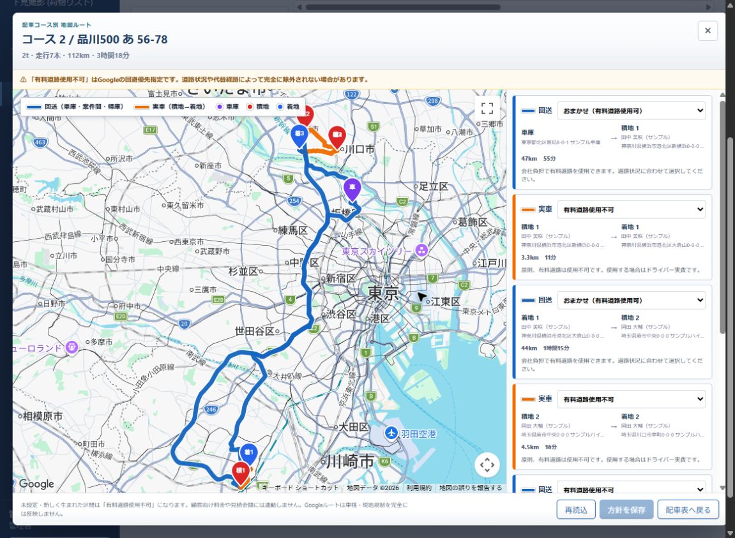Viewport: 735px width, 538px height.
Task: Click the 練馬区 ward label
Action: (292, 230)
